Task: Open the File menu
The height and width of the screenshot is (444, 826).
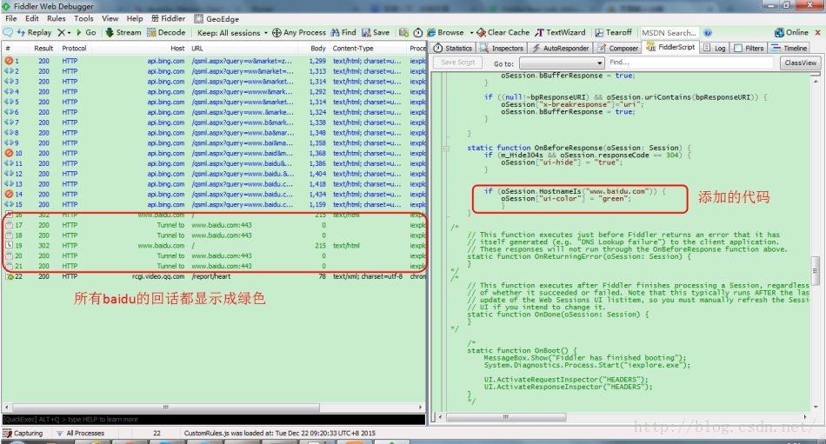Action: (x=11, y=18)
